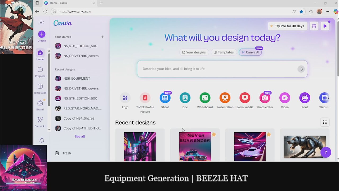
Task: Click the Trash icon
Action: [57, 153]
